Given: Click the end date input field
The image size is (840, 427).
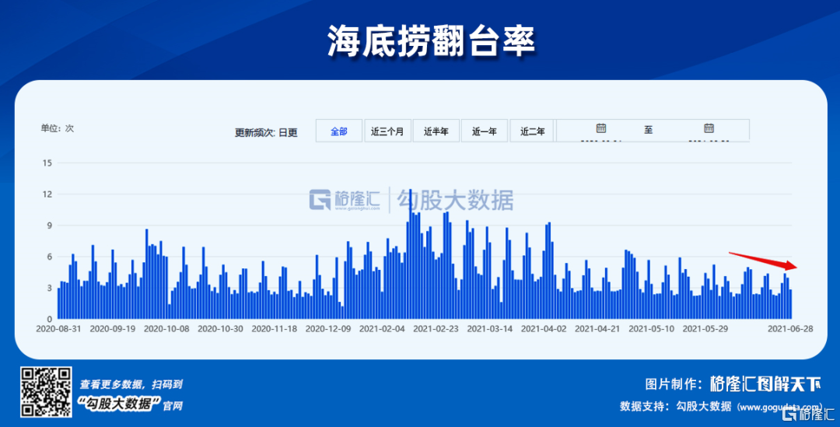Looking at the screenshot, I should (x=708, y=142).
